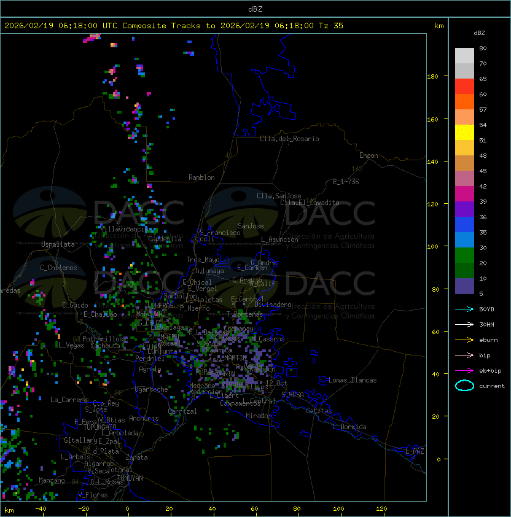
Task: Click the 'Ugarteche' map label
Action: (152, 389)
